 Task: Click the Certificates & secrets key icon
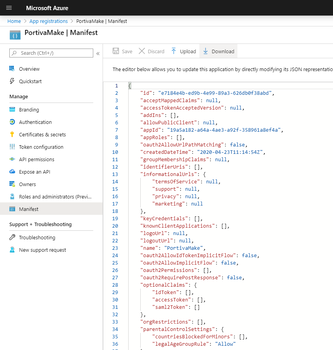click(12, 134)
